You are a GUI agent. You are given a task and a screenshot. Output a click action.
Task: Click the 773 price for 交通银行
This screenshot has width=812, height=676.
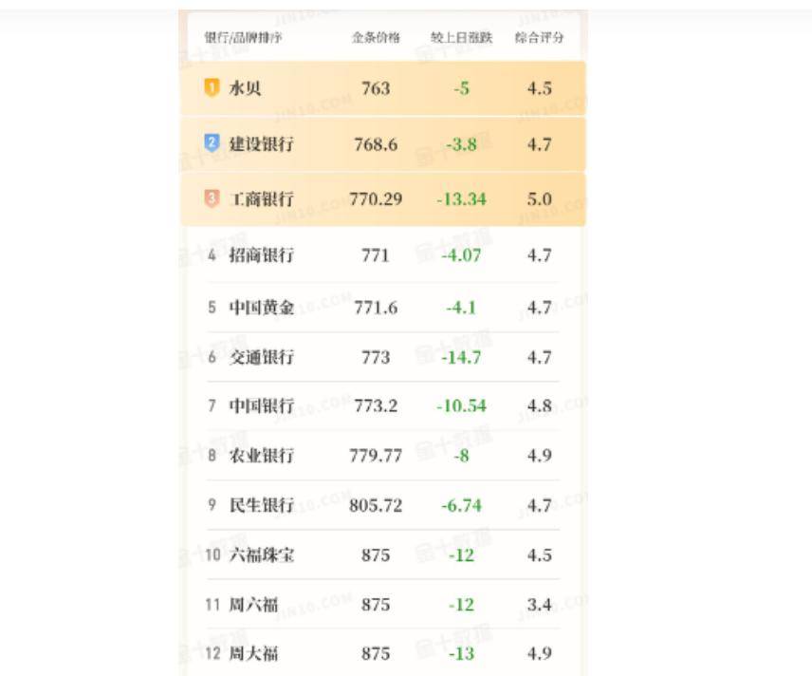(x=376, y=357)
